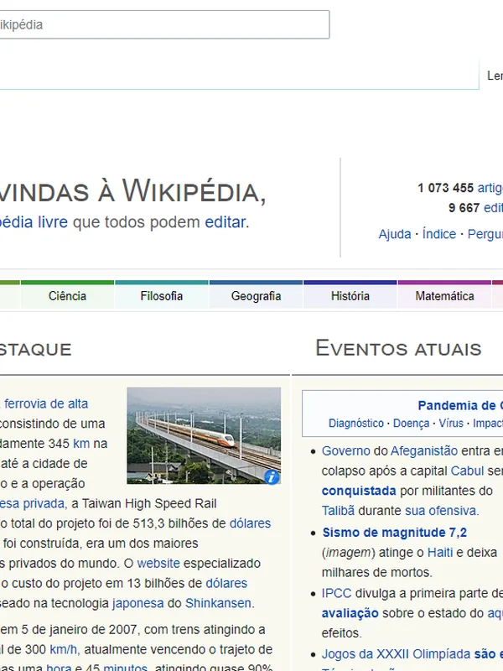Open the Diagnóstico pandemic link

(x=355, y=424)
